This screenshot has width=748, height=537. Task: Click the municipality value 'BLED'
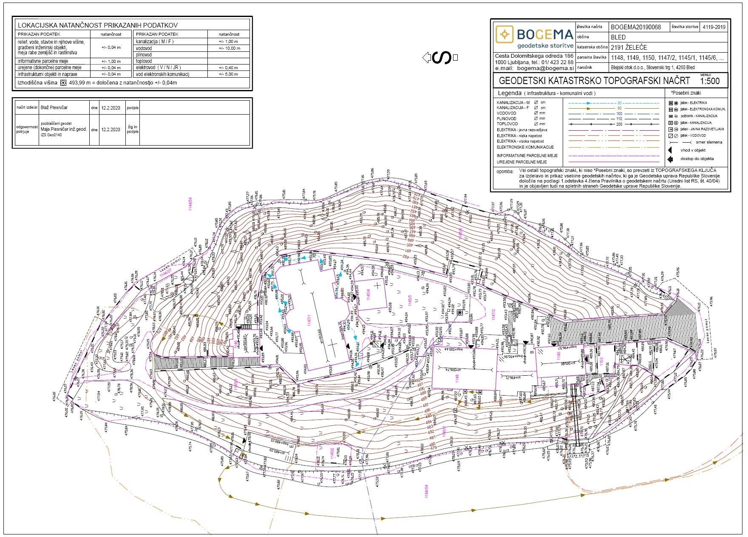[618, 37]
